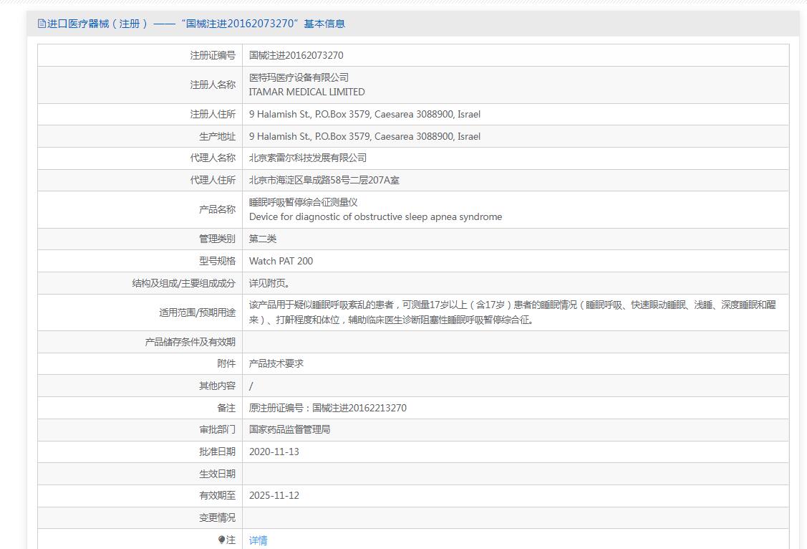Select the address in 注册人住所 row

(364, 115)
